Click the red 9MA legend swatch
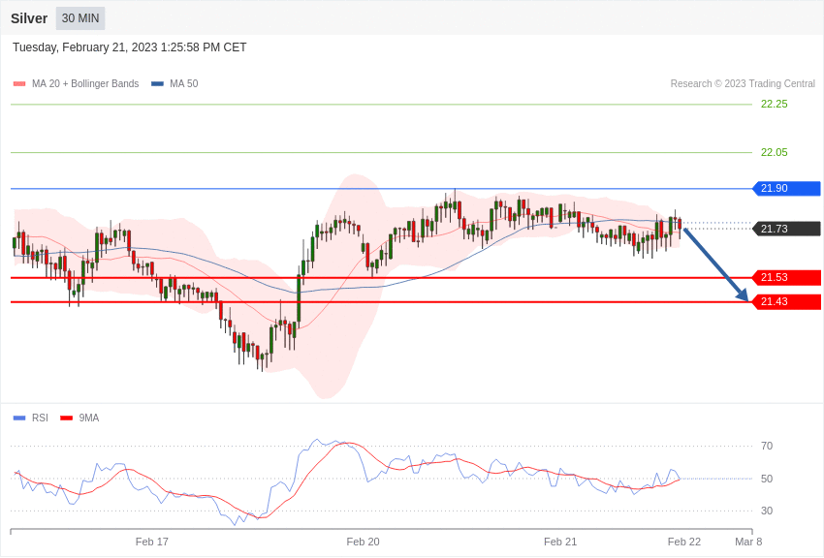 tap(66, 418)
